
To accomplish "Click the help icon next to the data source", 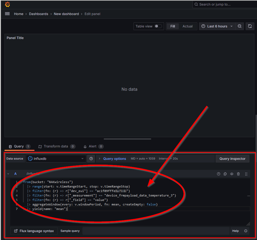I will (91, 159).
